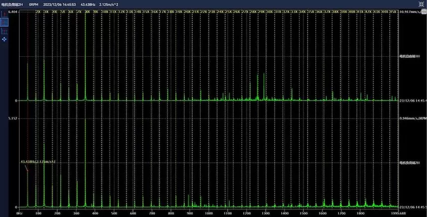Image resolution: width=427 pixels, height=217 pixels.
Task: Click the 9.946mm/s,0RPM label on right
Action: tap(413, 118)
